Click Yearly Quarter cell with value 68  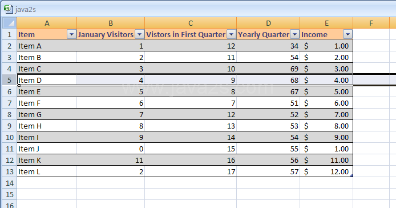coord(268,80)
